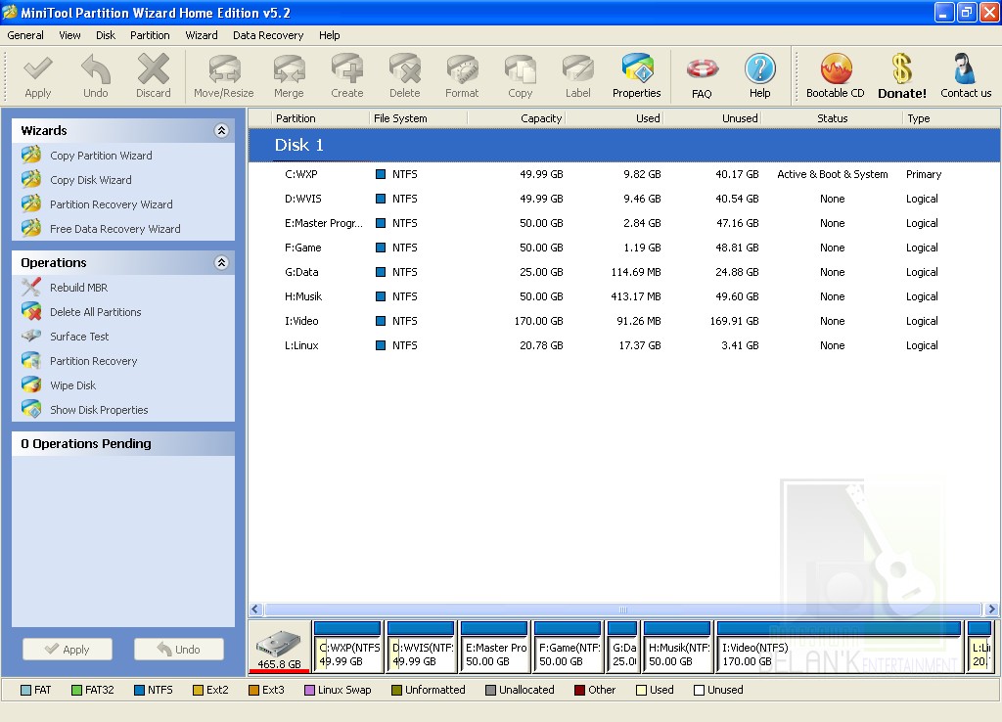Start the Free Data Recovery Wizard
Screen dimensions: 1002x722
pos(115,229)
